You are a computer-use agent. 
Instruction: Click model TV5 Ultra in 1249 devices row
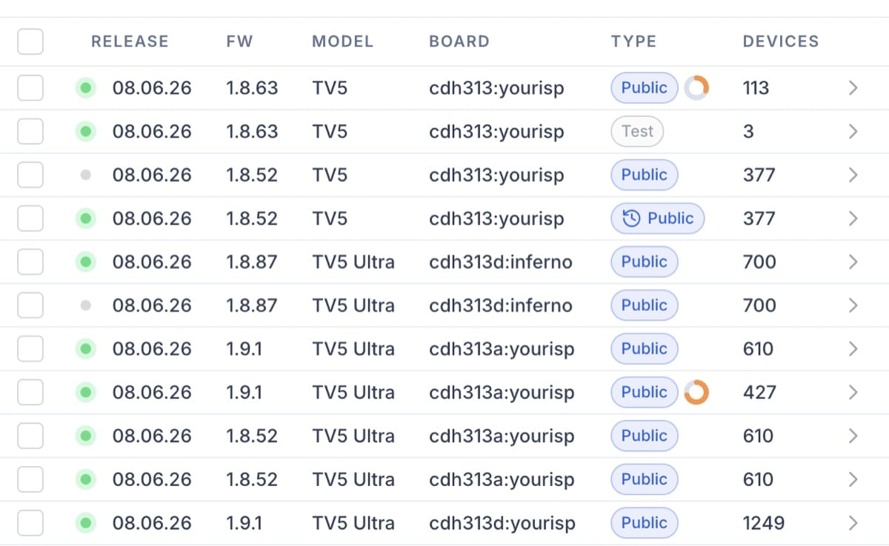(x=353, y=523)
